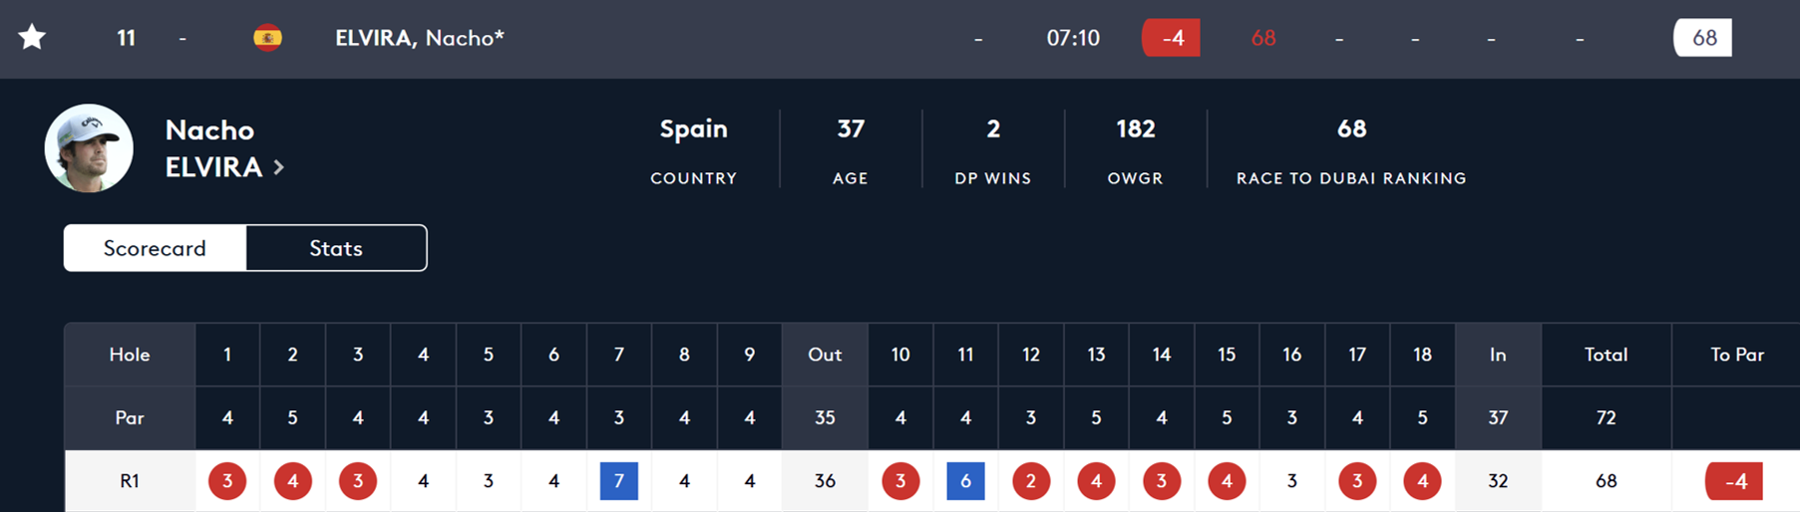Click the red birdie circle on hole 18
Viewport: 1800px width, 512px height.
click(1422, 481)
